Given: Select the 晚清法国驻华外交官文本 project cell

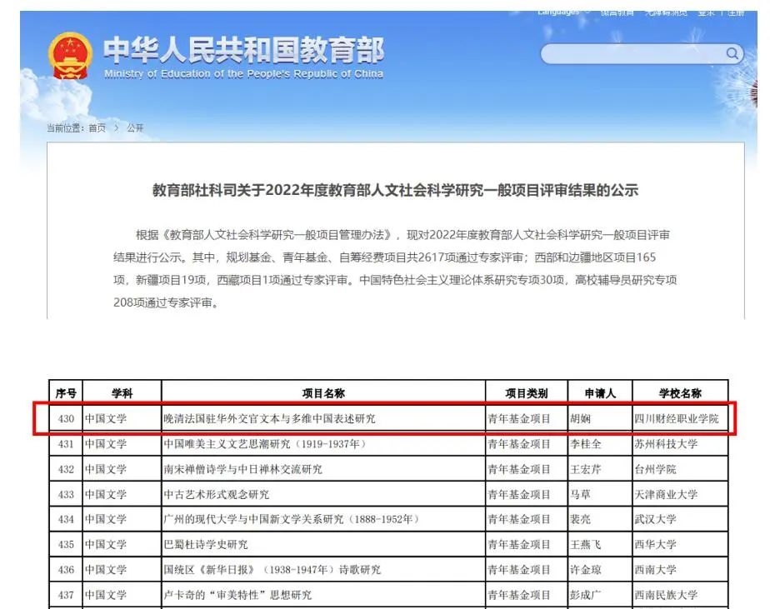Looking at the screenshot, I should 269,418.
